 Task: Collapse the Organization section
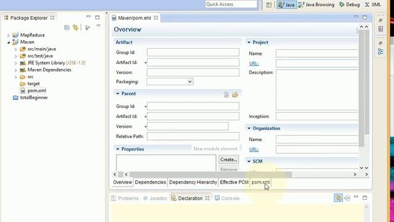click(249, 128)
